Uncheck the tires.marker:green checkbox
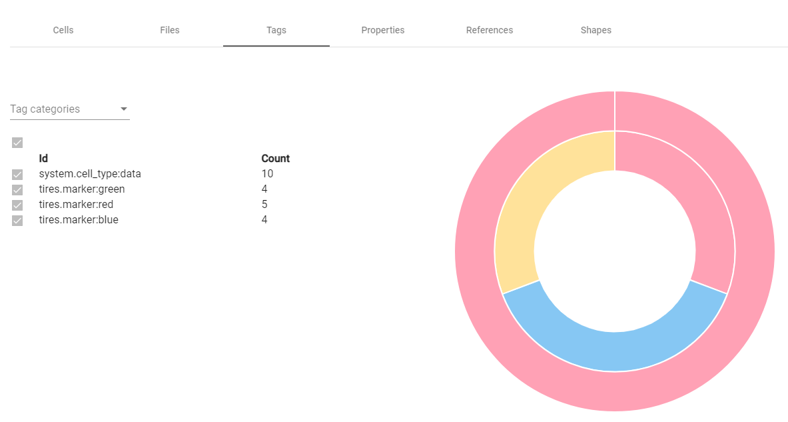 point(17,190)
